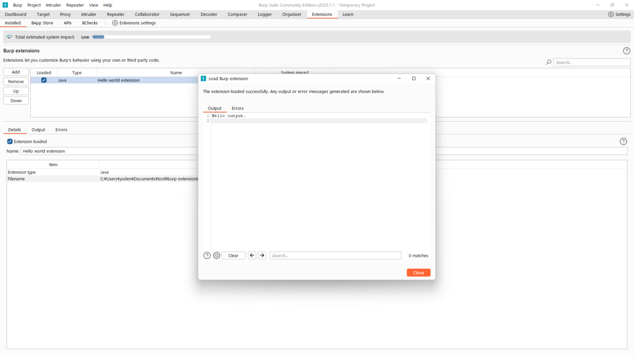Sort table by Name column header
Screen dimensions: 634x356
pyautogui.click(x=176, y=73)
